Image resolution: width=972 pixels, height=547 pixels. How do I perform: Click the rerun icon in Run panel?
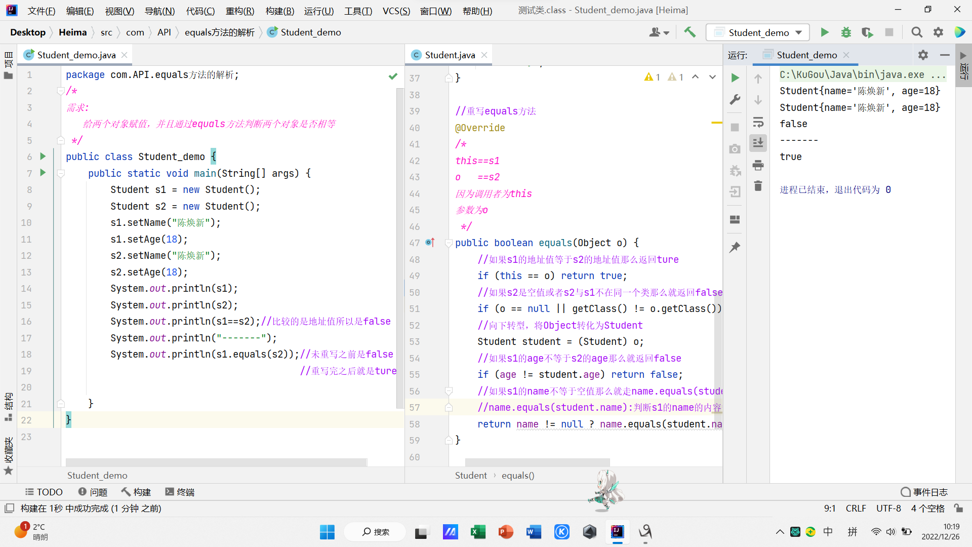(735, 77)
